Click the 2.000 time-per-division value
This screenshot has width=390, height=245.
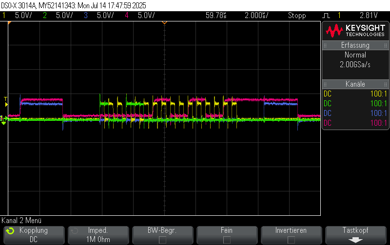[256, 16]
